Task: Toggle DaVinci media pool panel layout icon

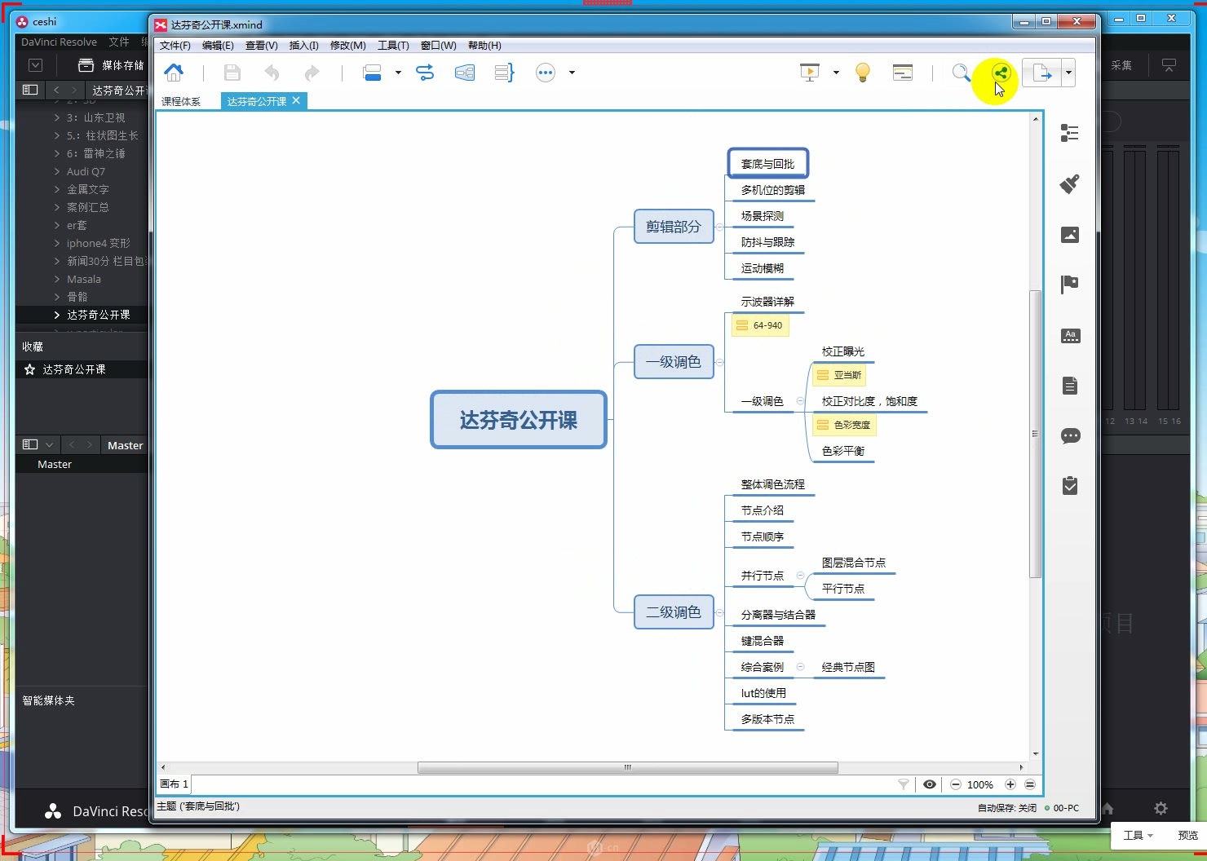Action: point(30,90)
